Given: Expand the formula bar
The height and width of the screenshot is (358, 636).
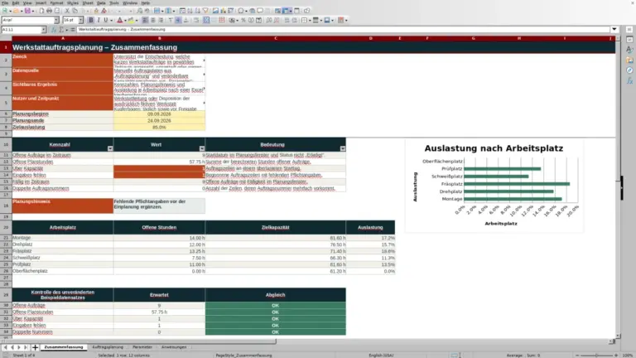Looking at the screenshot, I should pos(614,29).
